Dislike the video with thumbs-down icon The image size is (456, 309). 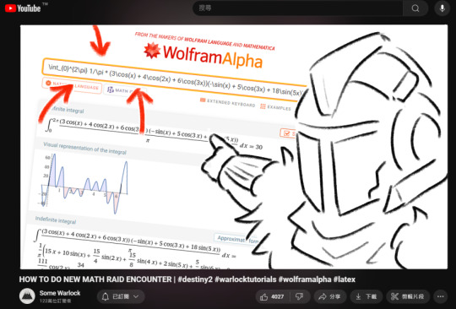(299, 297)
